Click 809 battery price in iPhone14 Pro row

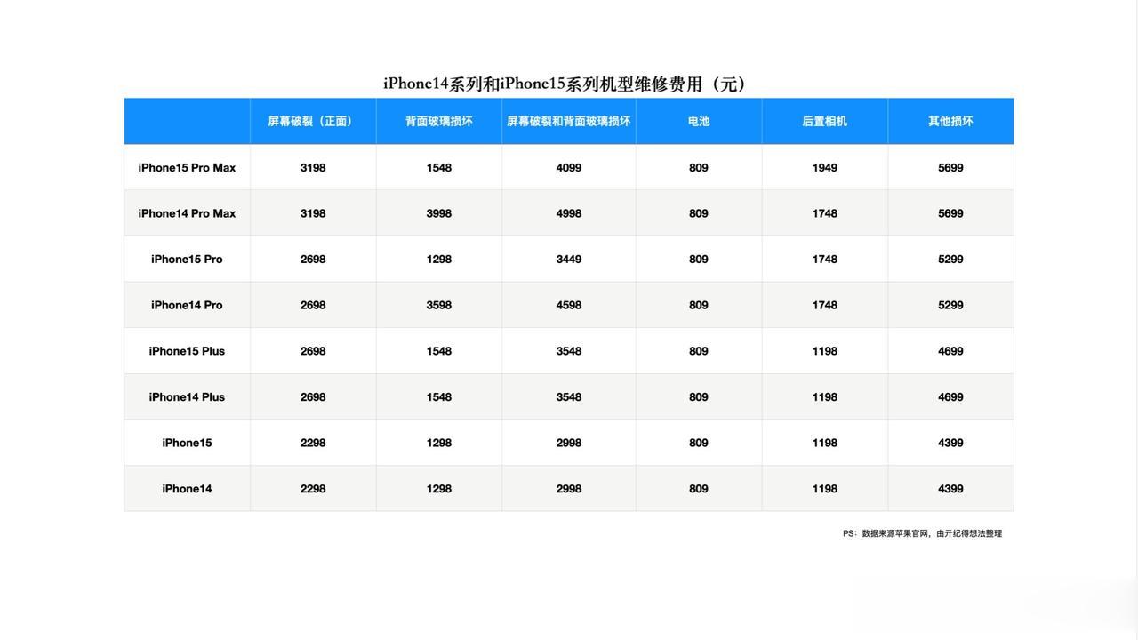point(699,305)
